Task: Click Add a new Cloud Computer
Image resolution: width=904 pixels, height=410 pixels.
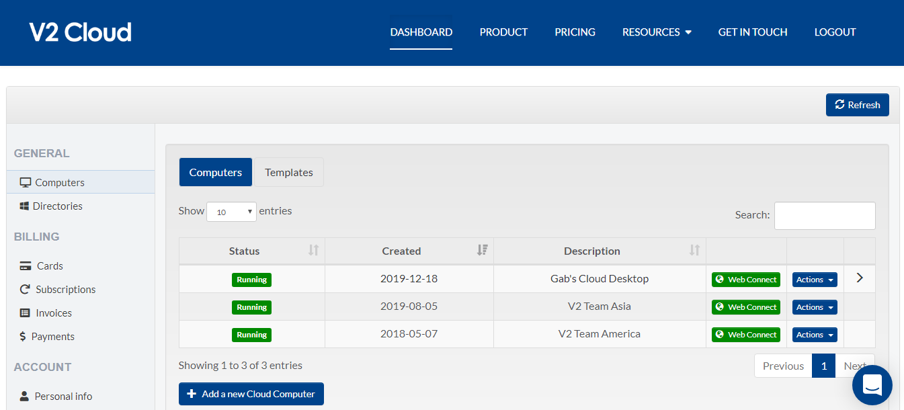Action: pyautogui.click(x=251, y=393)
